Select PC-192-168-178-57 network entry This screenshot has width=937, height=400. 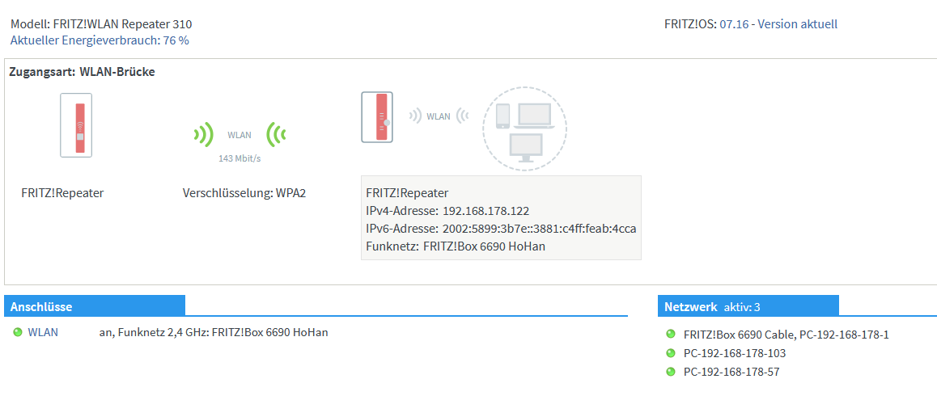coord(731,372)
